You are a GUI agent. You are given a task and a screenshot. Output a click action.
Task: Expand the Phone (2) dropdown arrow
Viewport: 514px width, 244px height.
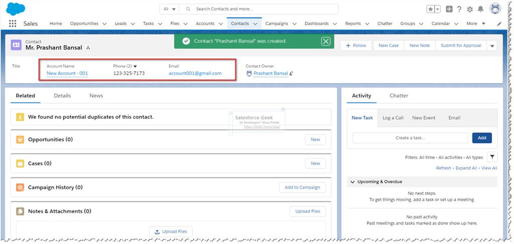135,67
